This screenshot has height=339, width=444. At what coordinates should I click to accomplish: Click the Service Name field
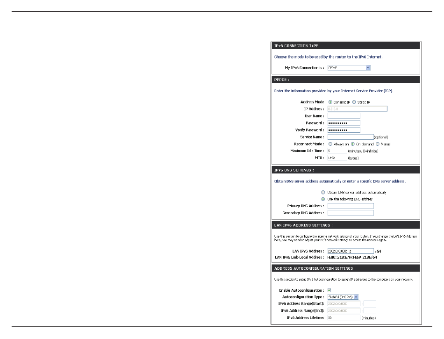point(351,137)
